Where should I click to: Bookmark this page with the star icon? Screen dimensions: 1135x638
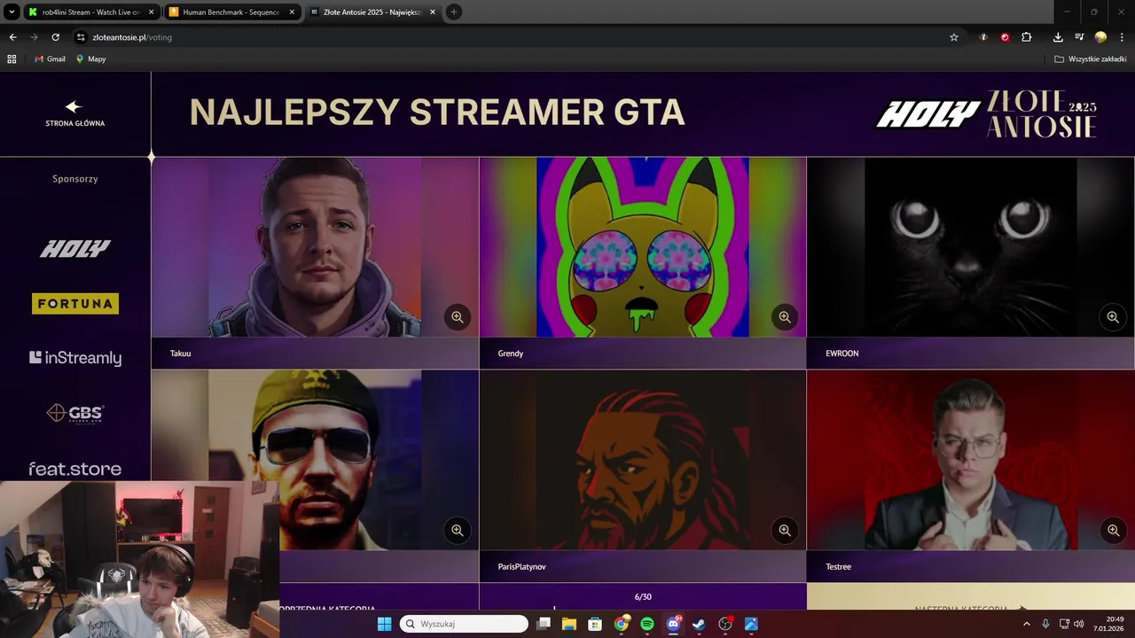(954, 37)
